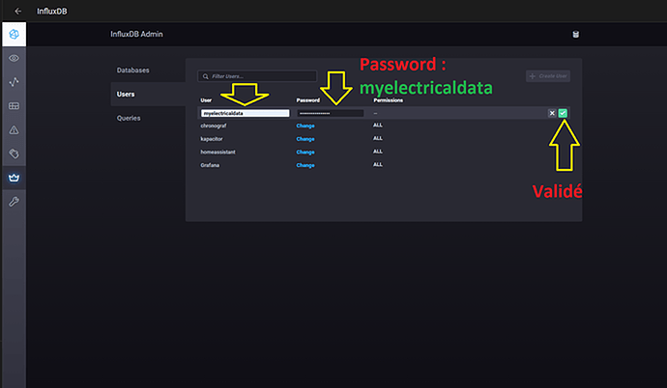This screenshot has height=388, width=667.
Task: Select the Grafana user name
Action: (210, 165)
